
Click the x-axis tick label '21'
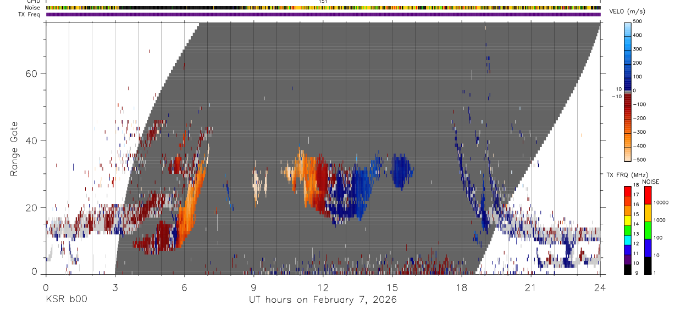pos(531,287)
